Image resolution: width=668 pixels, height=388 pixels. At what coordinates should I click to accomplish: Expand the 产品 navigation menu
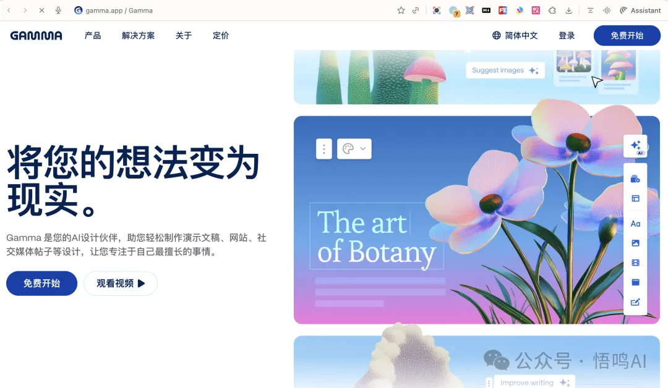click(93, 36)
